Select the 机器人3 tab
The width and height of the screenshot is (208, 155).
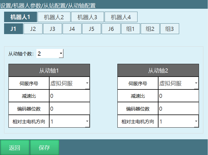pos(87,17)
